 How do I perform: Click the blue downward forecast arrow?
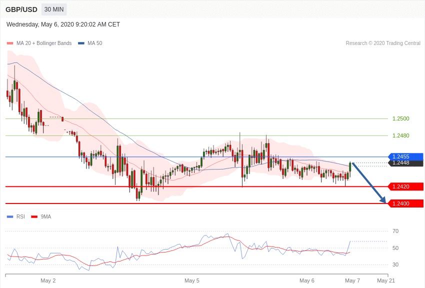pyautogui.click(x=369, y=183)
